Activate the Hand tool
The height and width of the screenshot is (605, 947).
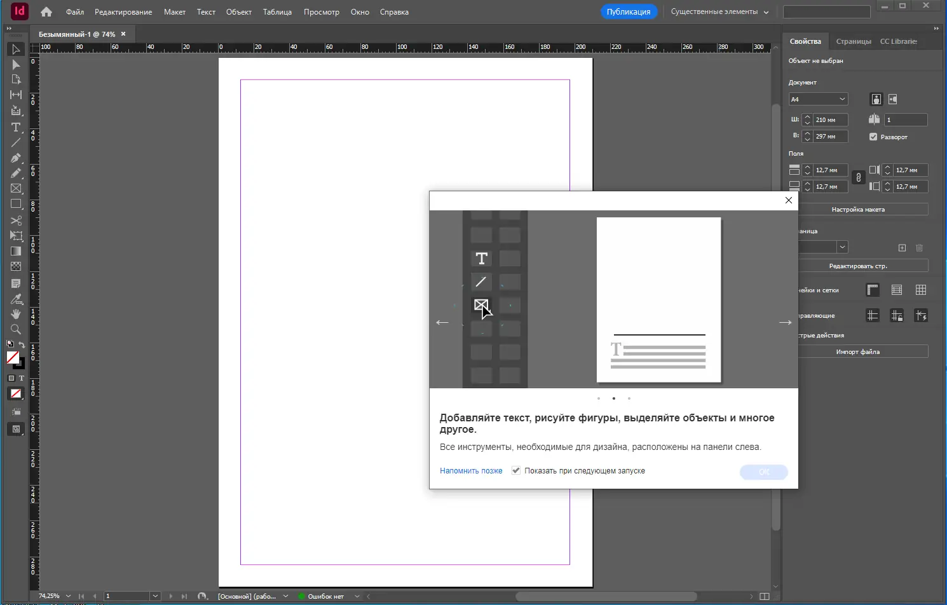[x=16, y=314]
